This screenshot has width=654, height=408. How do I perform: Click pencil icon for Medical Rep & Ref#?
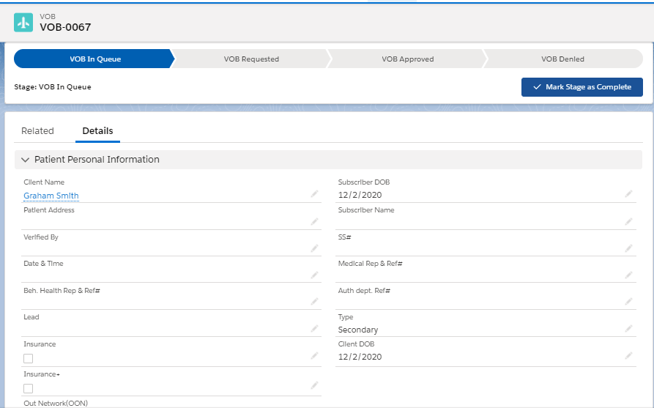pyautogui.click(x=628, y=275)
